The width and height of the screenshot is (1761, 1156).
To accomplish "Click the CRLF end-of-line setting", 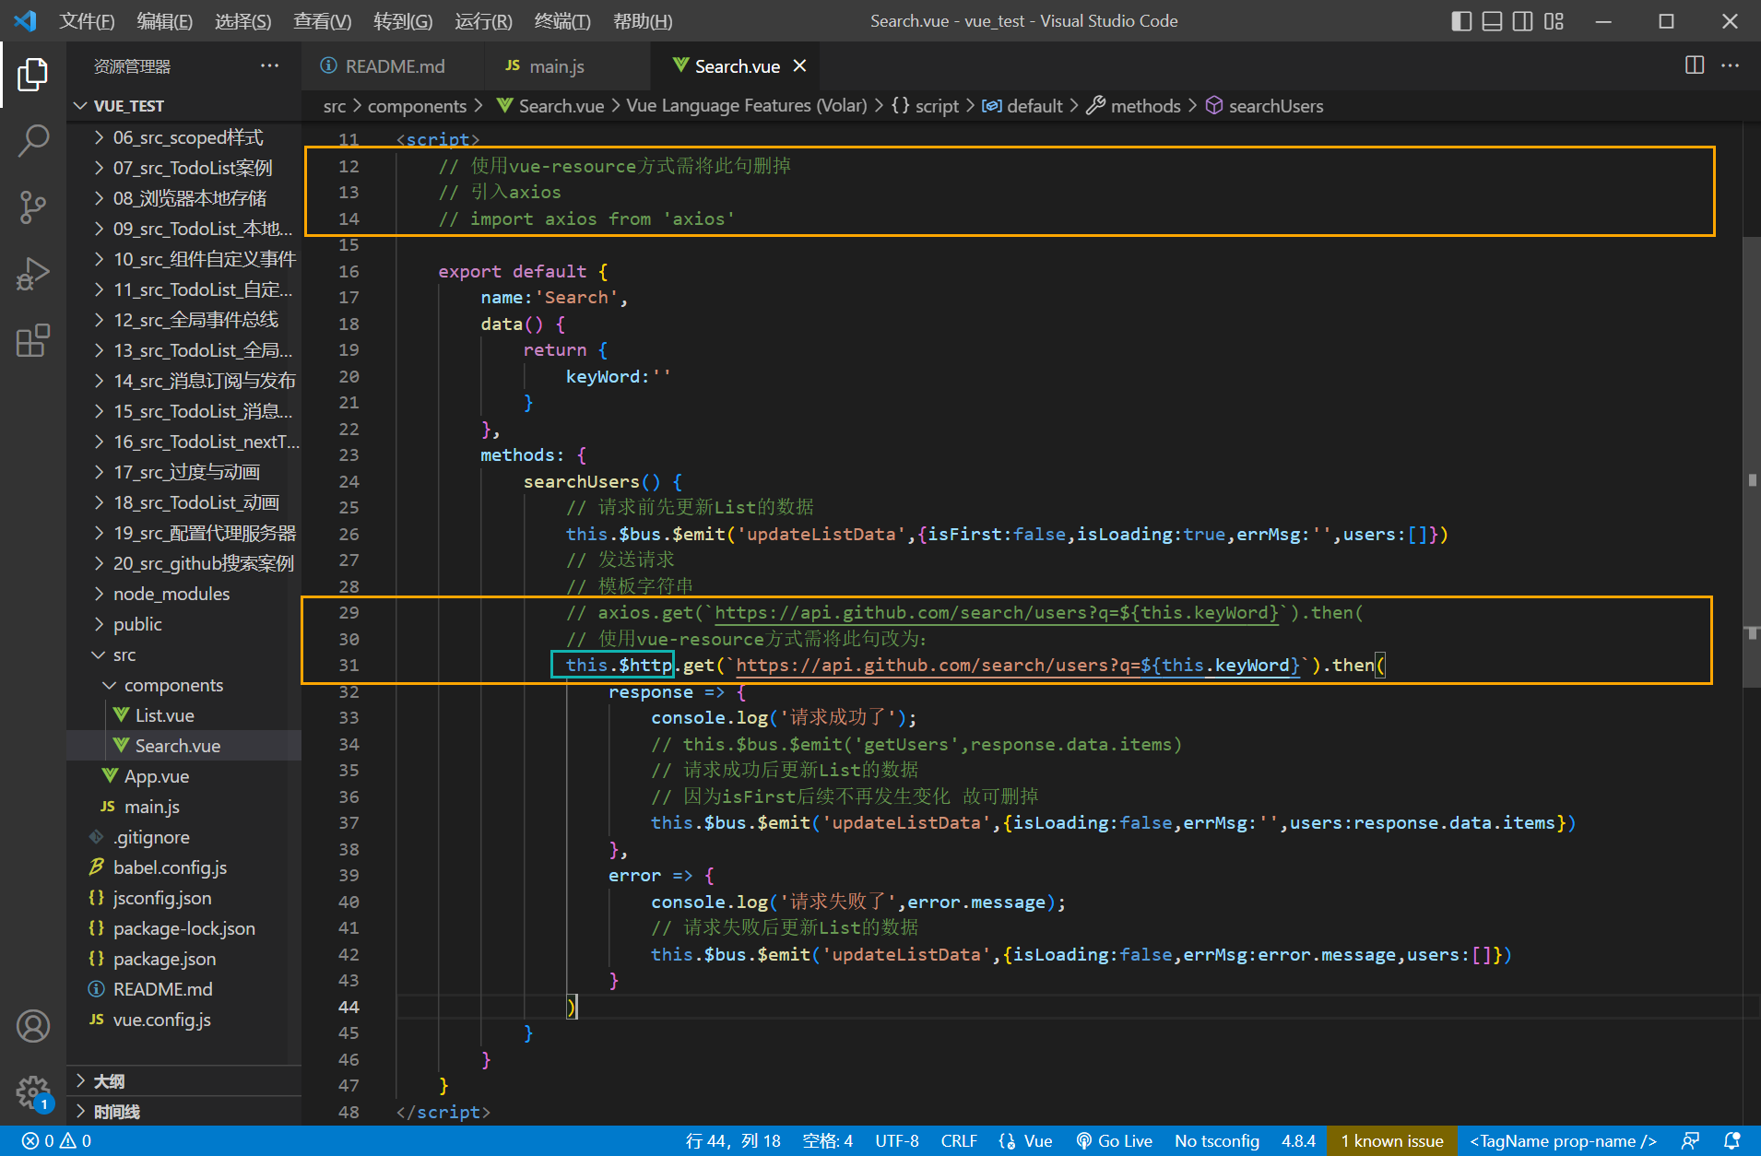I will tap(959, 1141).
